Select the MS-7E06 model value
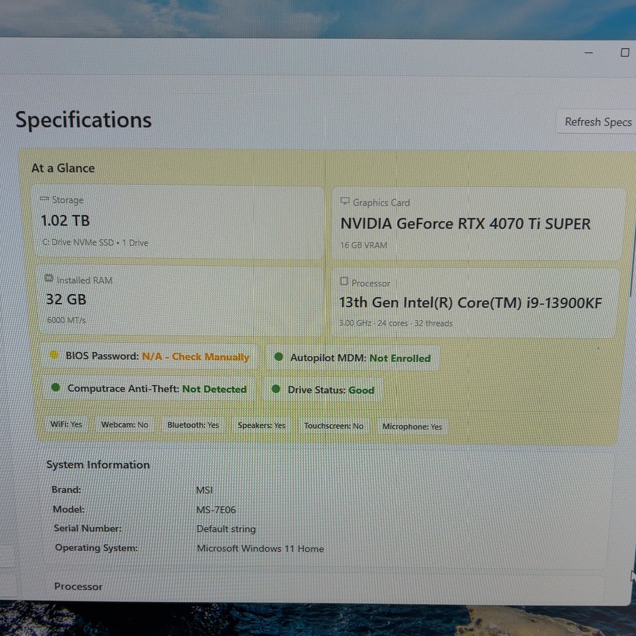 coord(216,510)
